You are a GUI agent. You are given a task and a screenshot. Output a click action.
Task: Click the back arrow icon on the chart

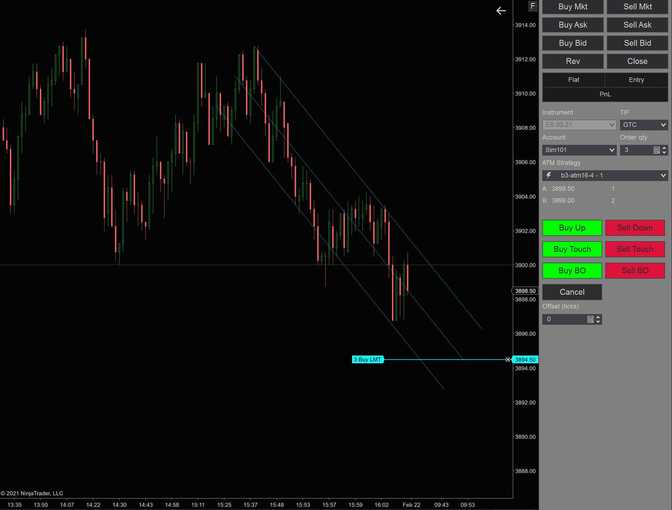pos(501,11)
